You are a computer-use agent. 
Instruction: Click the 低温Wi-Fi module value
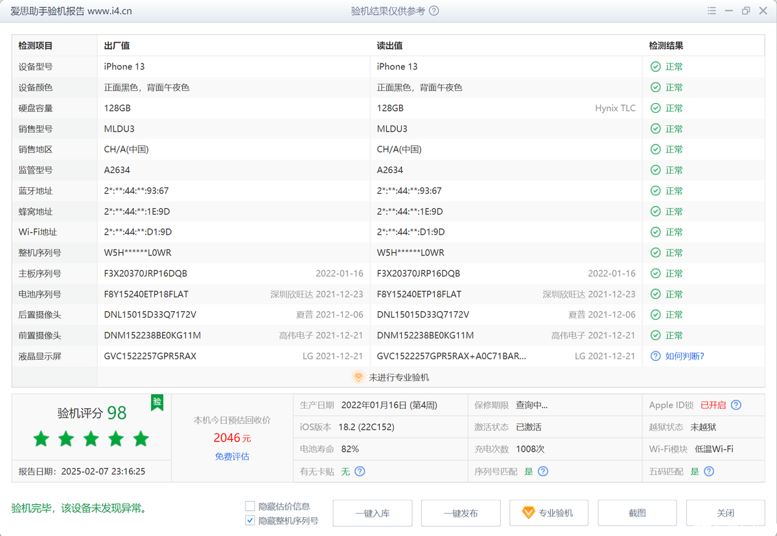click(714, 449)
